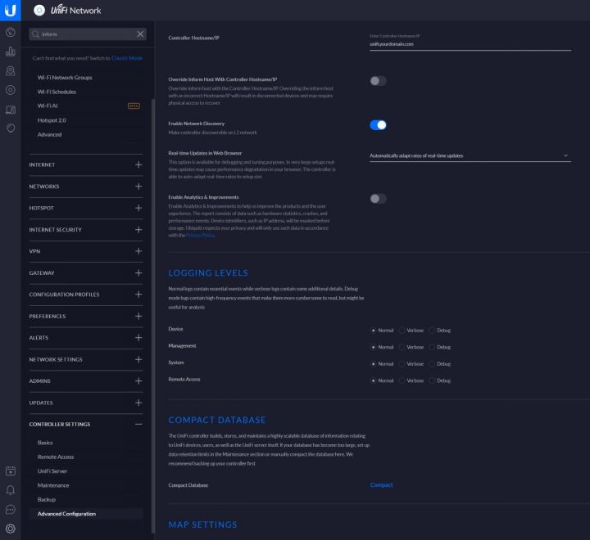
Task: Disable the Enable Network Discovery switch
Action: pyautogui.click(x=378, y=125)
